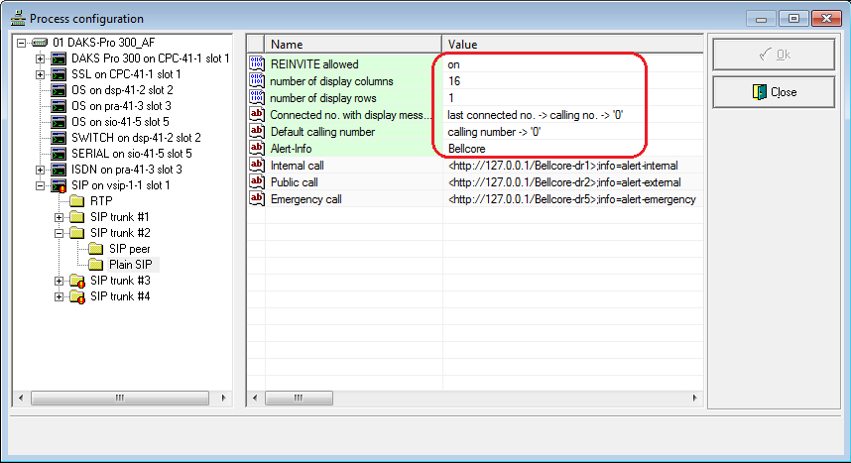Image resolution: width=851 pixels, height=463 pixels.
Task: Click the Alert-Info text parameter icon
Action: [x=256, y=148]
